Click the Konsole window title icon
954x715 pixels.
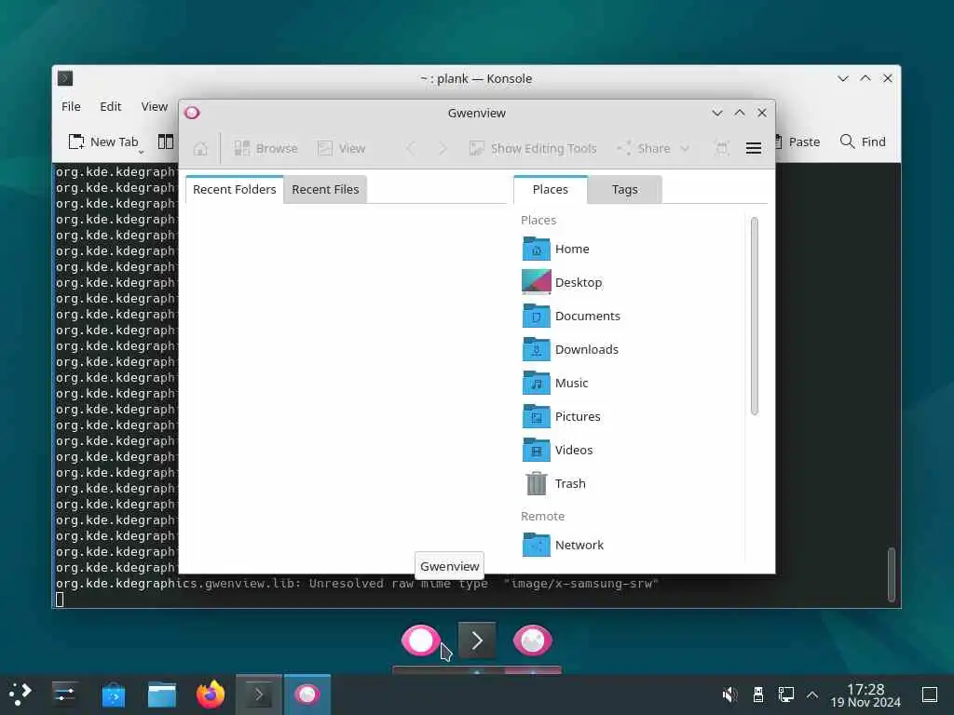click(65, 78)
